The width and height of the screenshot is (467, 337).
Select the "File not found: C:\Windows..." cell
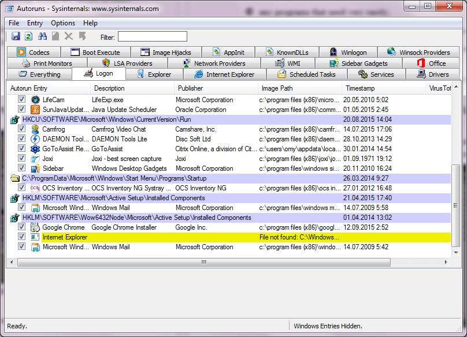pos(299,237)
